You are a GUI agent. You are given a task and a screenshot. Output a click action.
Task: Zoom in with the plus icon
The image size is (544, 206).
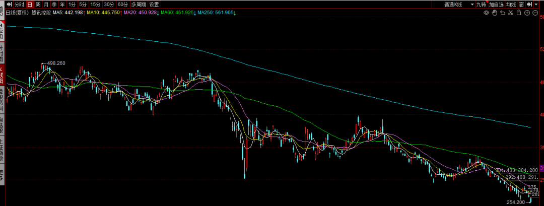(x=527, y=13)
